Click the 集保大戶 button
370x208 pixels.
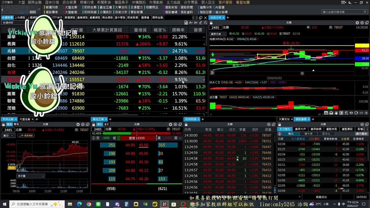click(x=300, y=129)
